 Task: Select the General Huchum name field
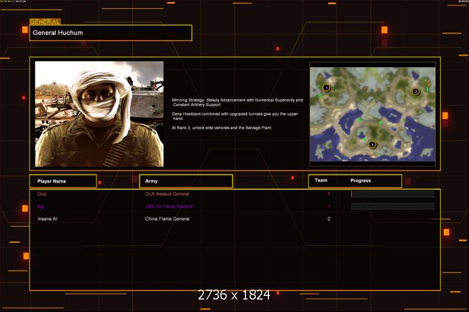(x=110, y=33)
